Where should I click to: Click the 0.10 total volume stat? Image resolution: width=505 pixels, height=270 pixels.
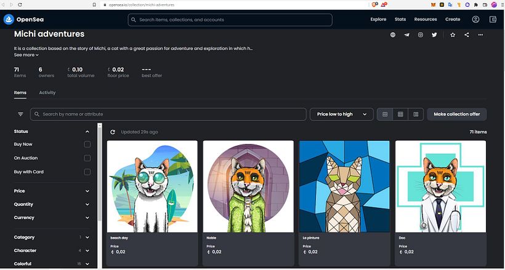81,72
